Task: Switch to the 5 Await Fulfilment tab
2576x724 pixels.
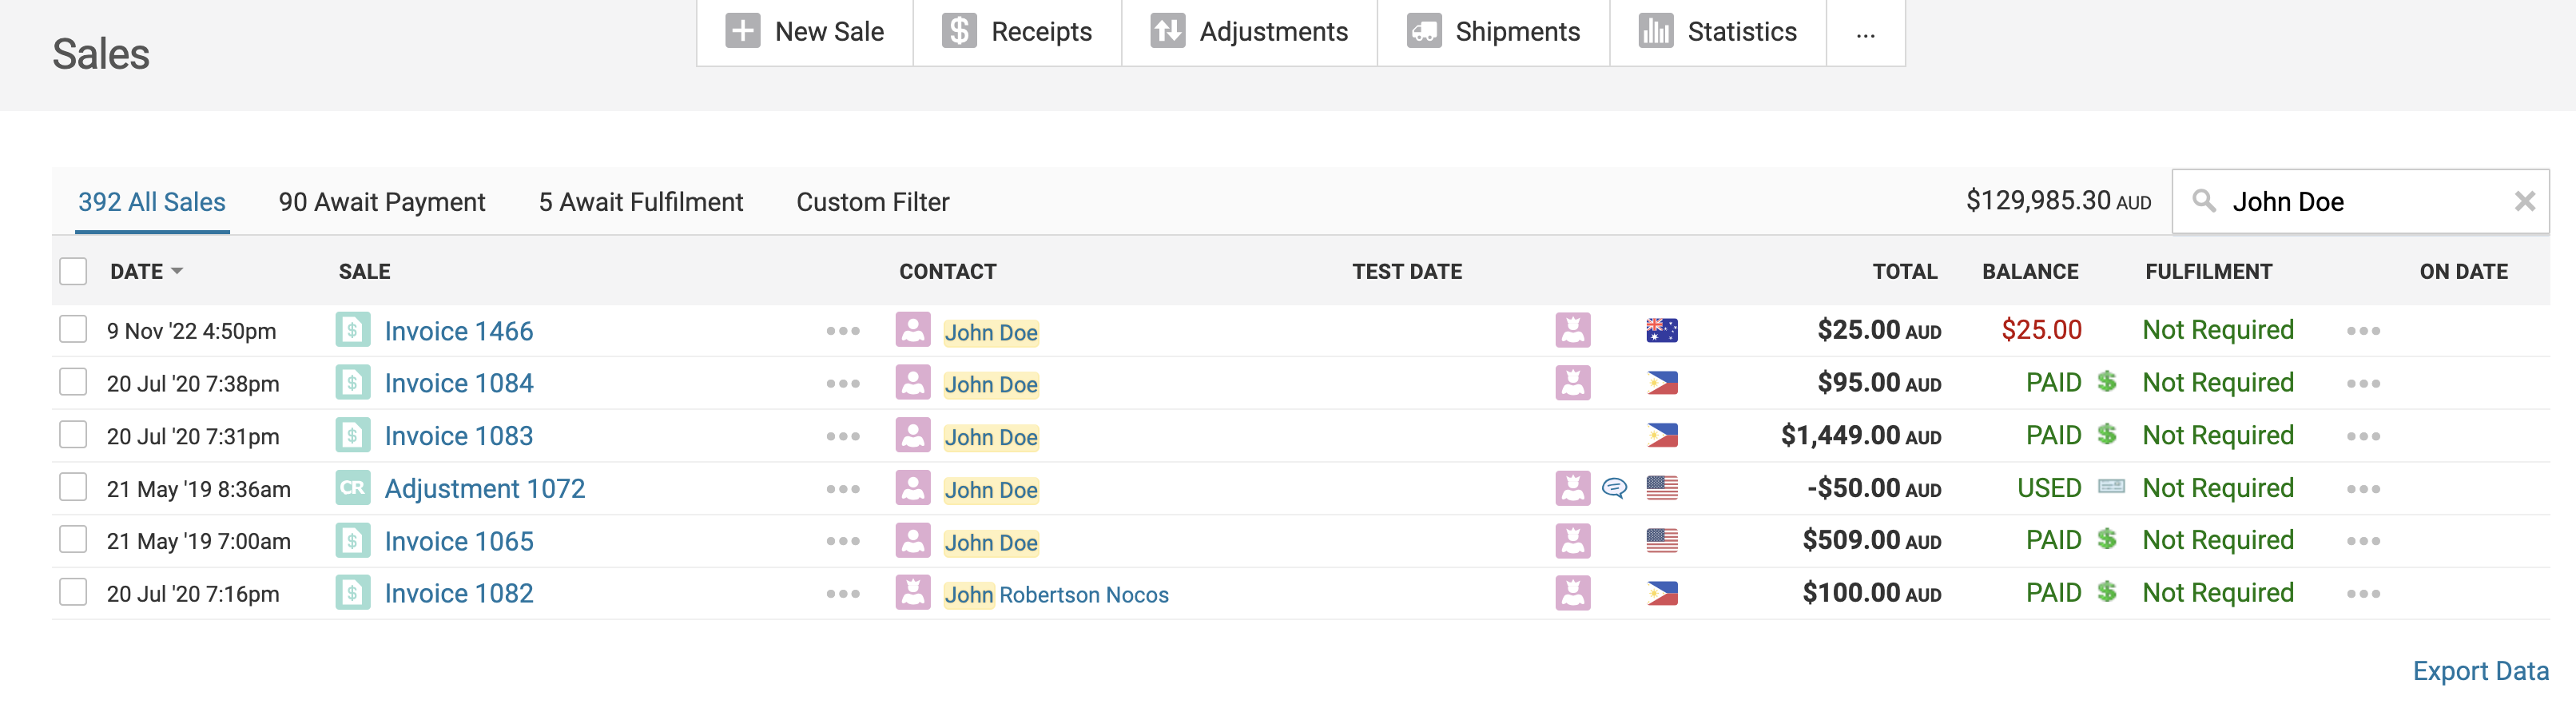Action: (x=640, y=202)
